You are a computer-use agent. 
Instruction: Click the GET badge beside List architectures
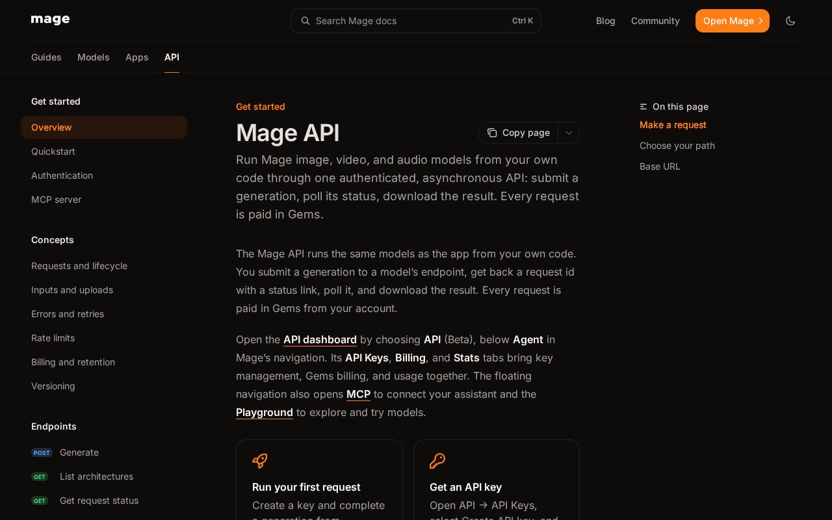40,476
